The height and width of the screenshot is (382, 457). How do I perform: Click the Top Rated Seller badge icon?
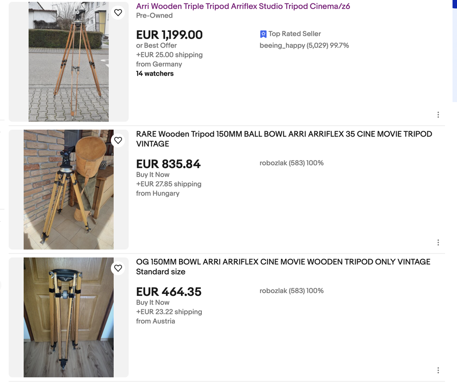263,34
